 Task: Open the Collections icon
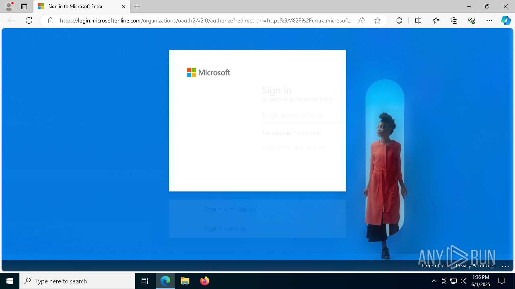coord(454,20)
